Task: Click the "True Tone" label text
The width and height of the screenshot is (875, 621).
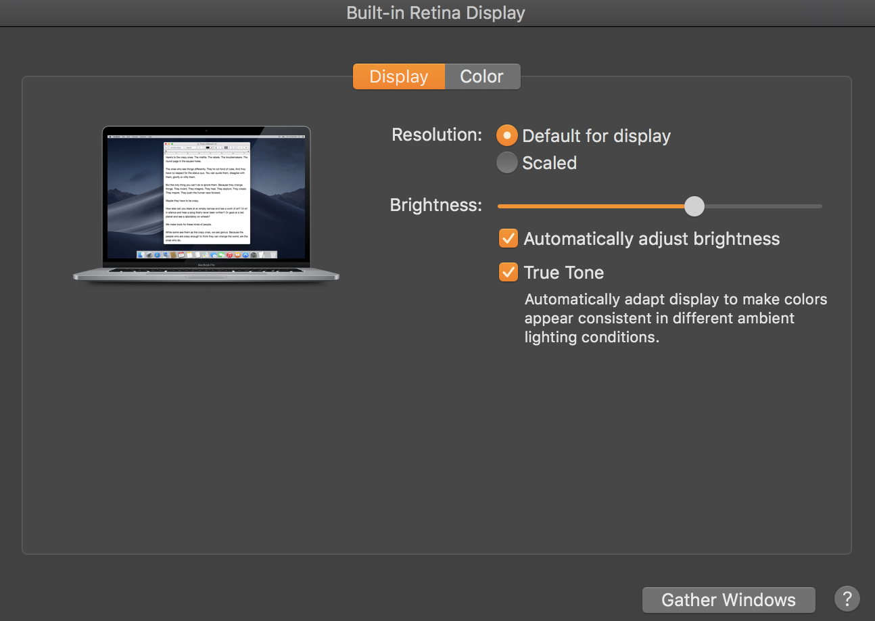Action: click(563, 273)
